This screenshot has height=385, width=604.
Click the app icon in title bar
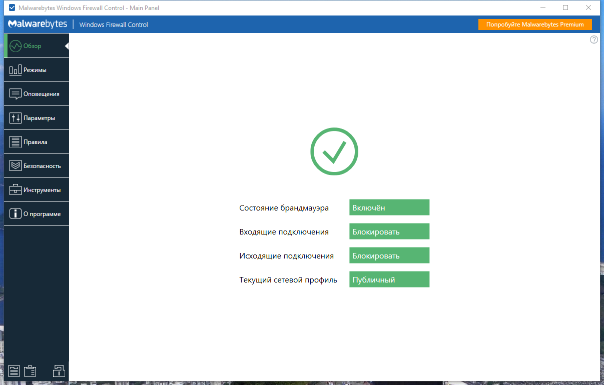click(12, 8)
